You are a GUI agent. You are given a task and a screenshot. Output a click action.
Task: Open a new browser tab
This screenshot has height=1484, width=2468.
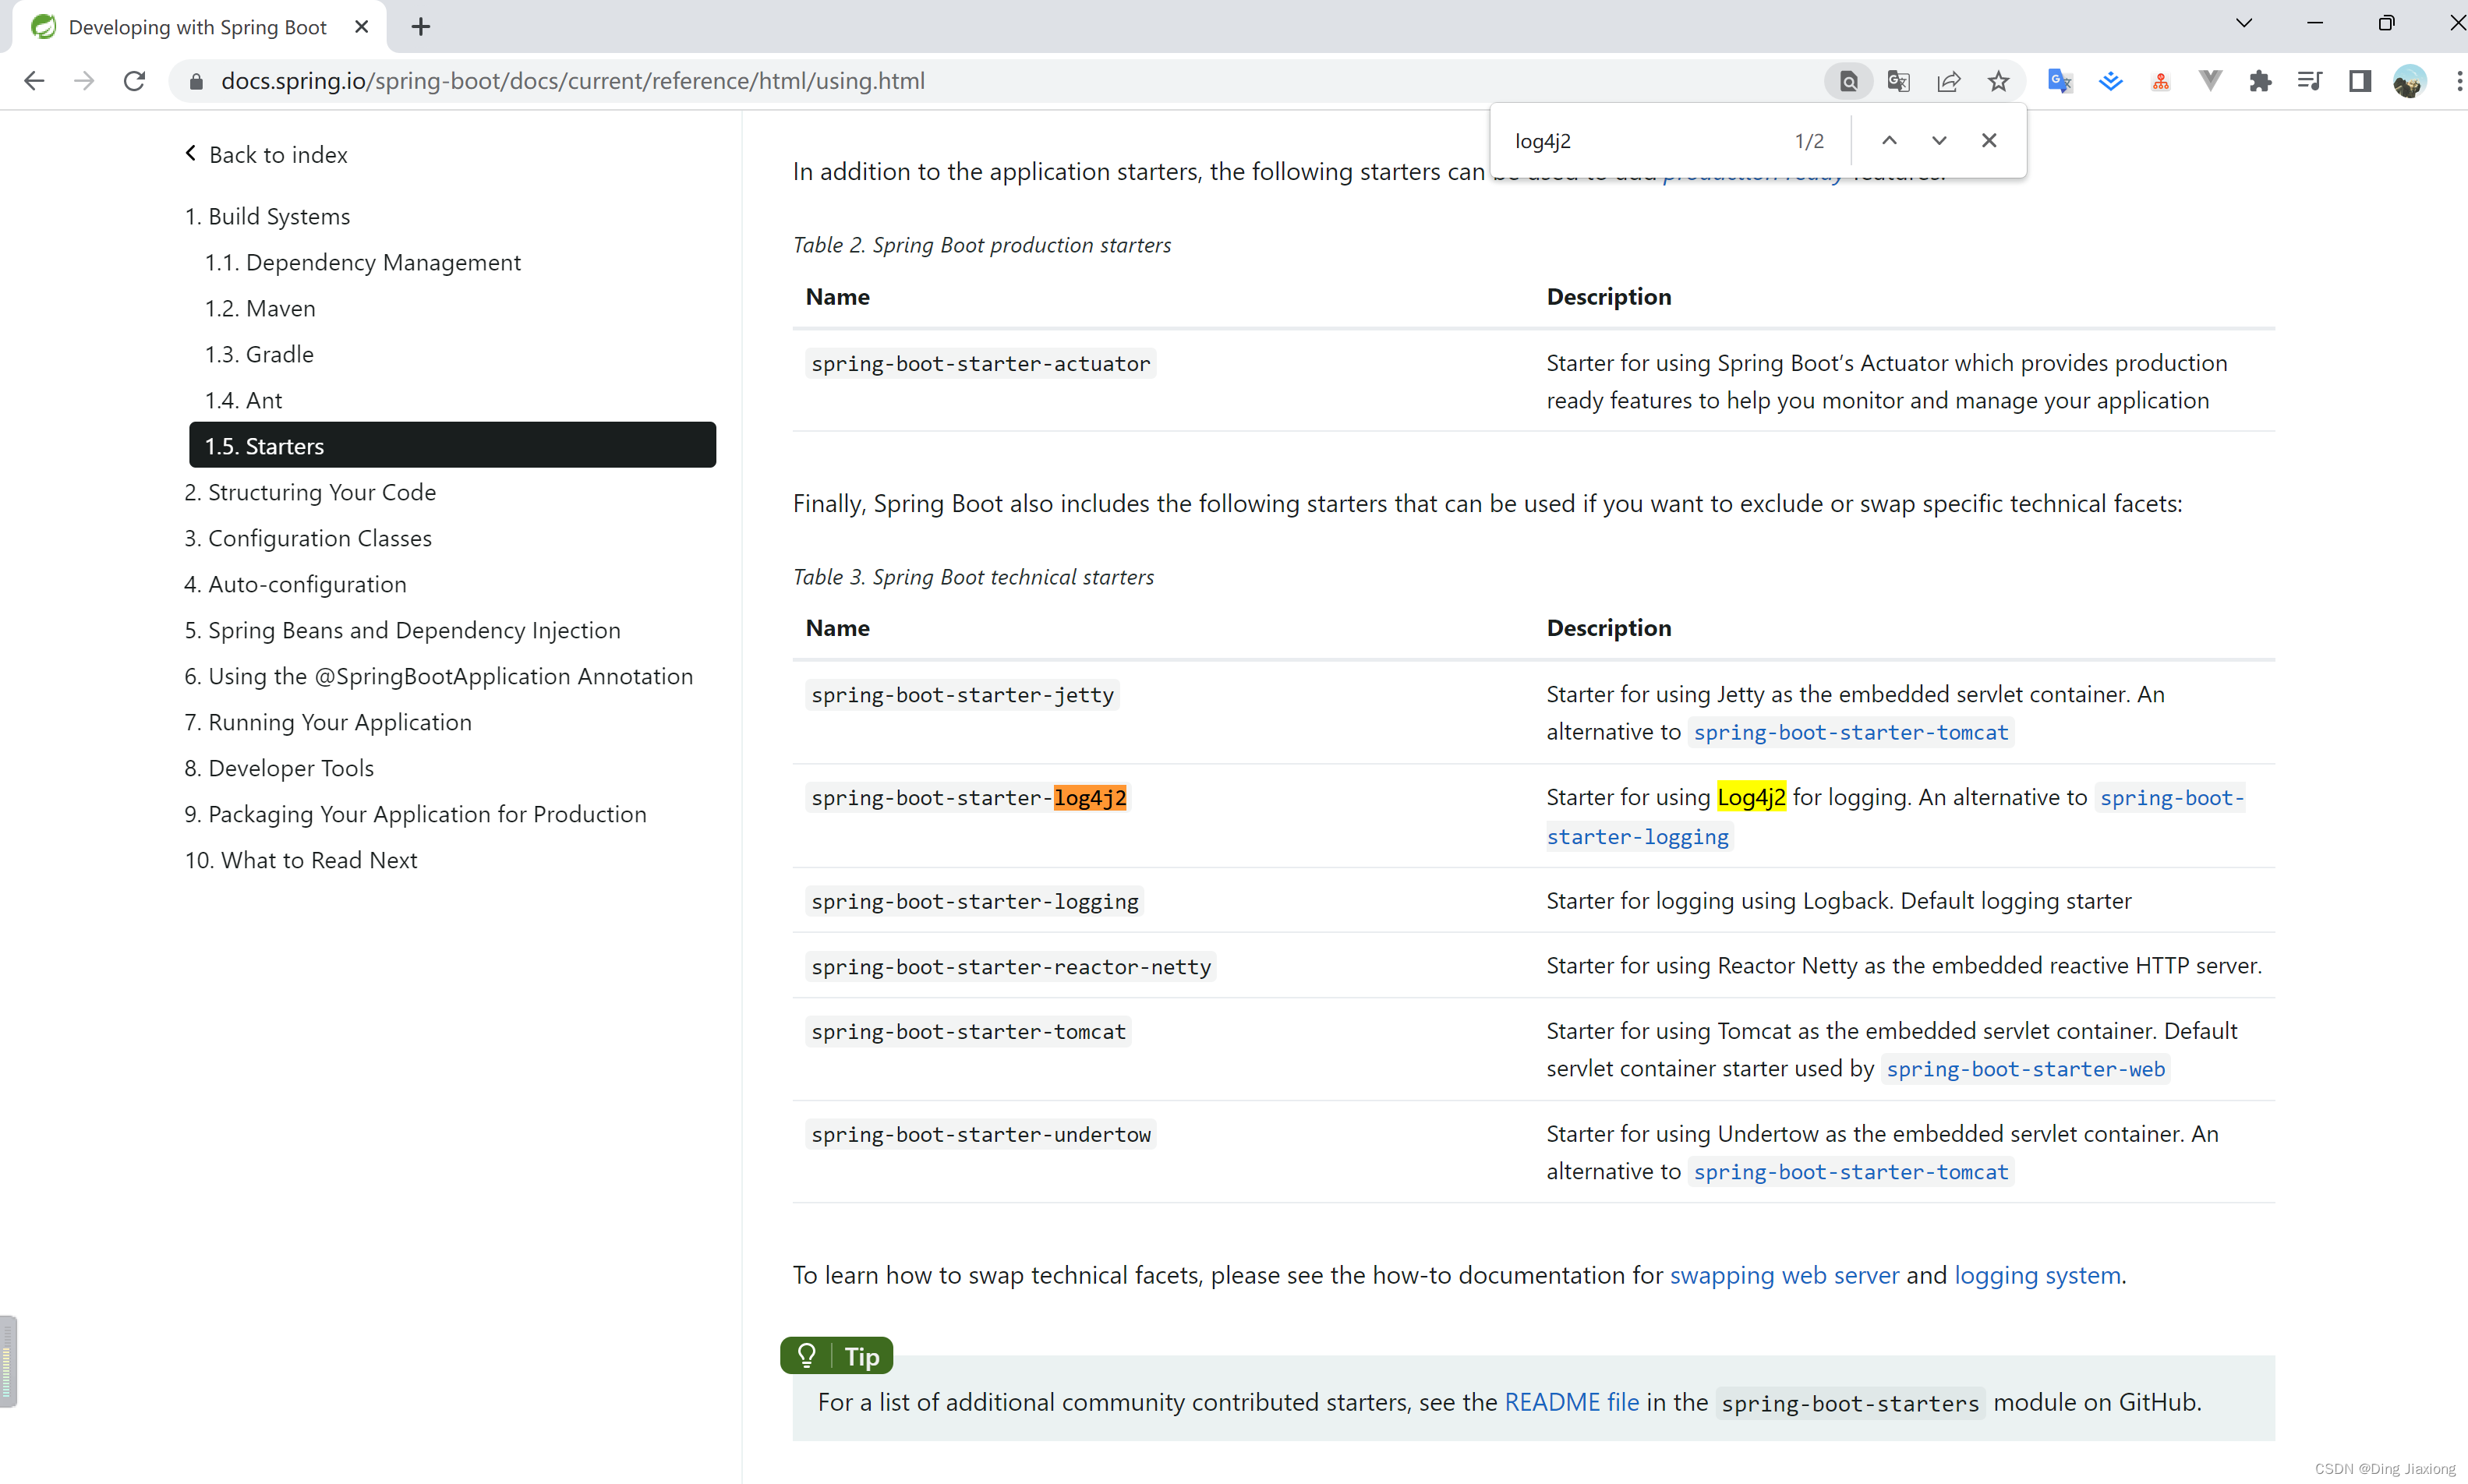click(x=421, y=27)
